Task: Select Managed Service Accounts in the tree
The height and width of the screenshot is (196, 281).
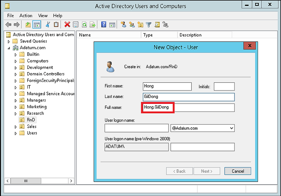Action: click(50, 94)
